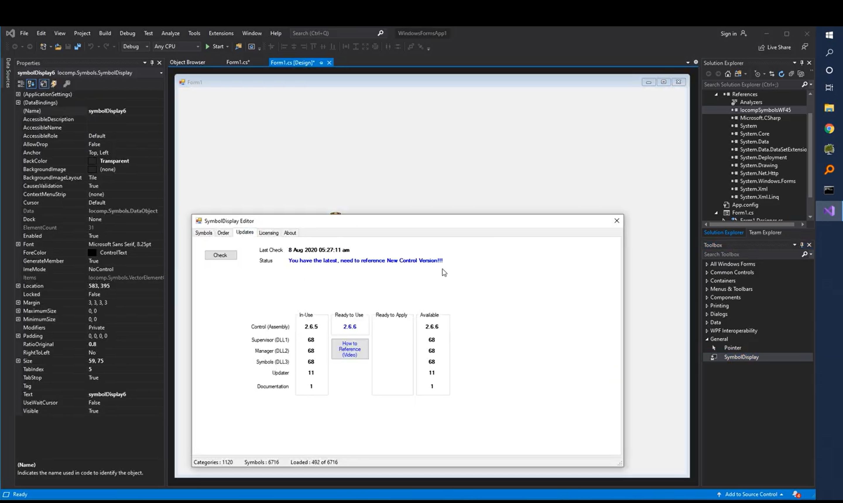This screenshot has width=843, height=503.
Task: Expand the (ApplicationSettings) property group
Action: pyautogui.click(x=18, y=94)
